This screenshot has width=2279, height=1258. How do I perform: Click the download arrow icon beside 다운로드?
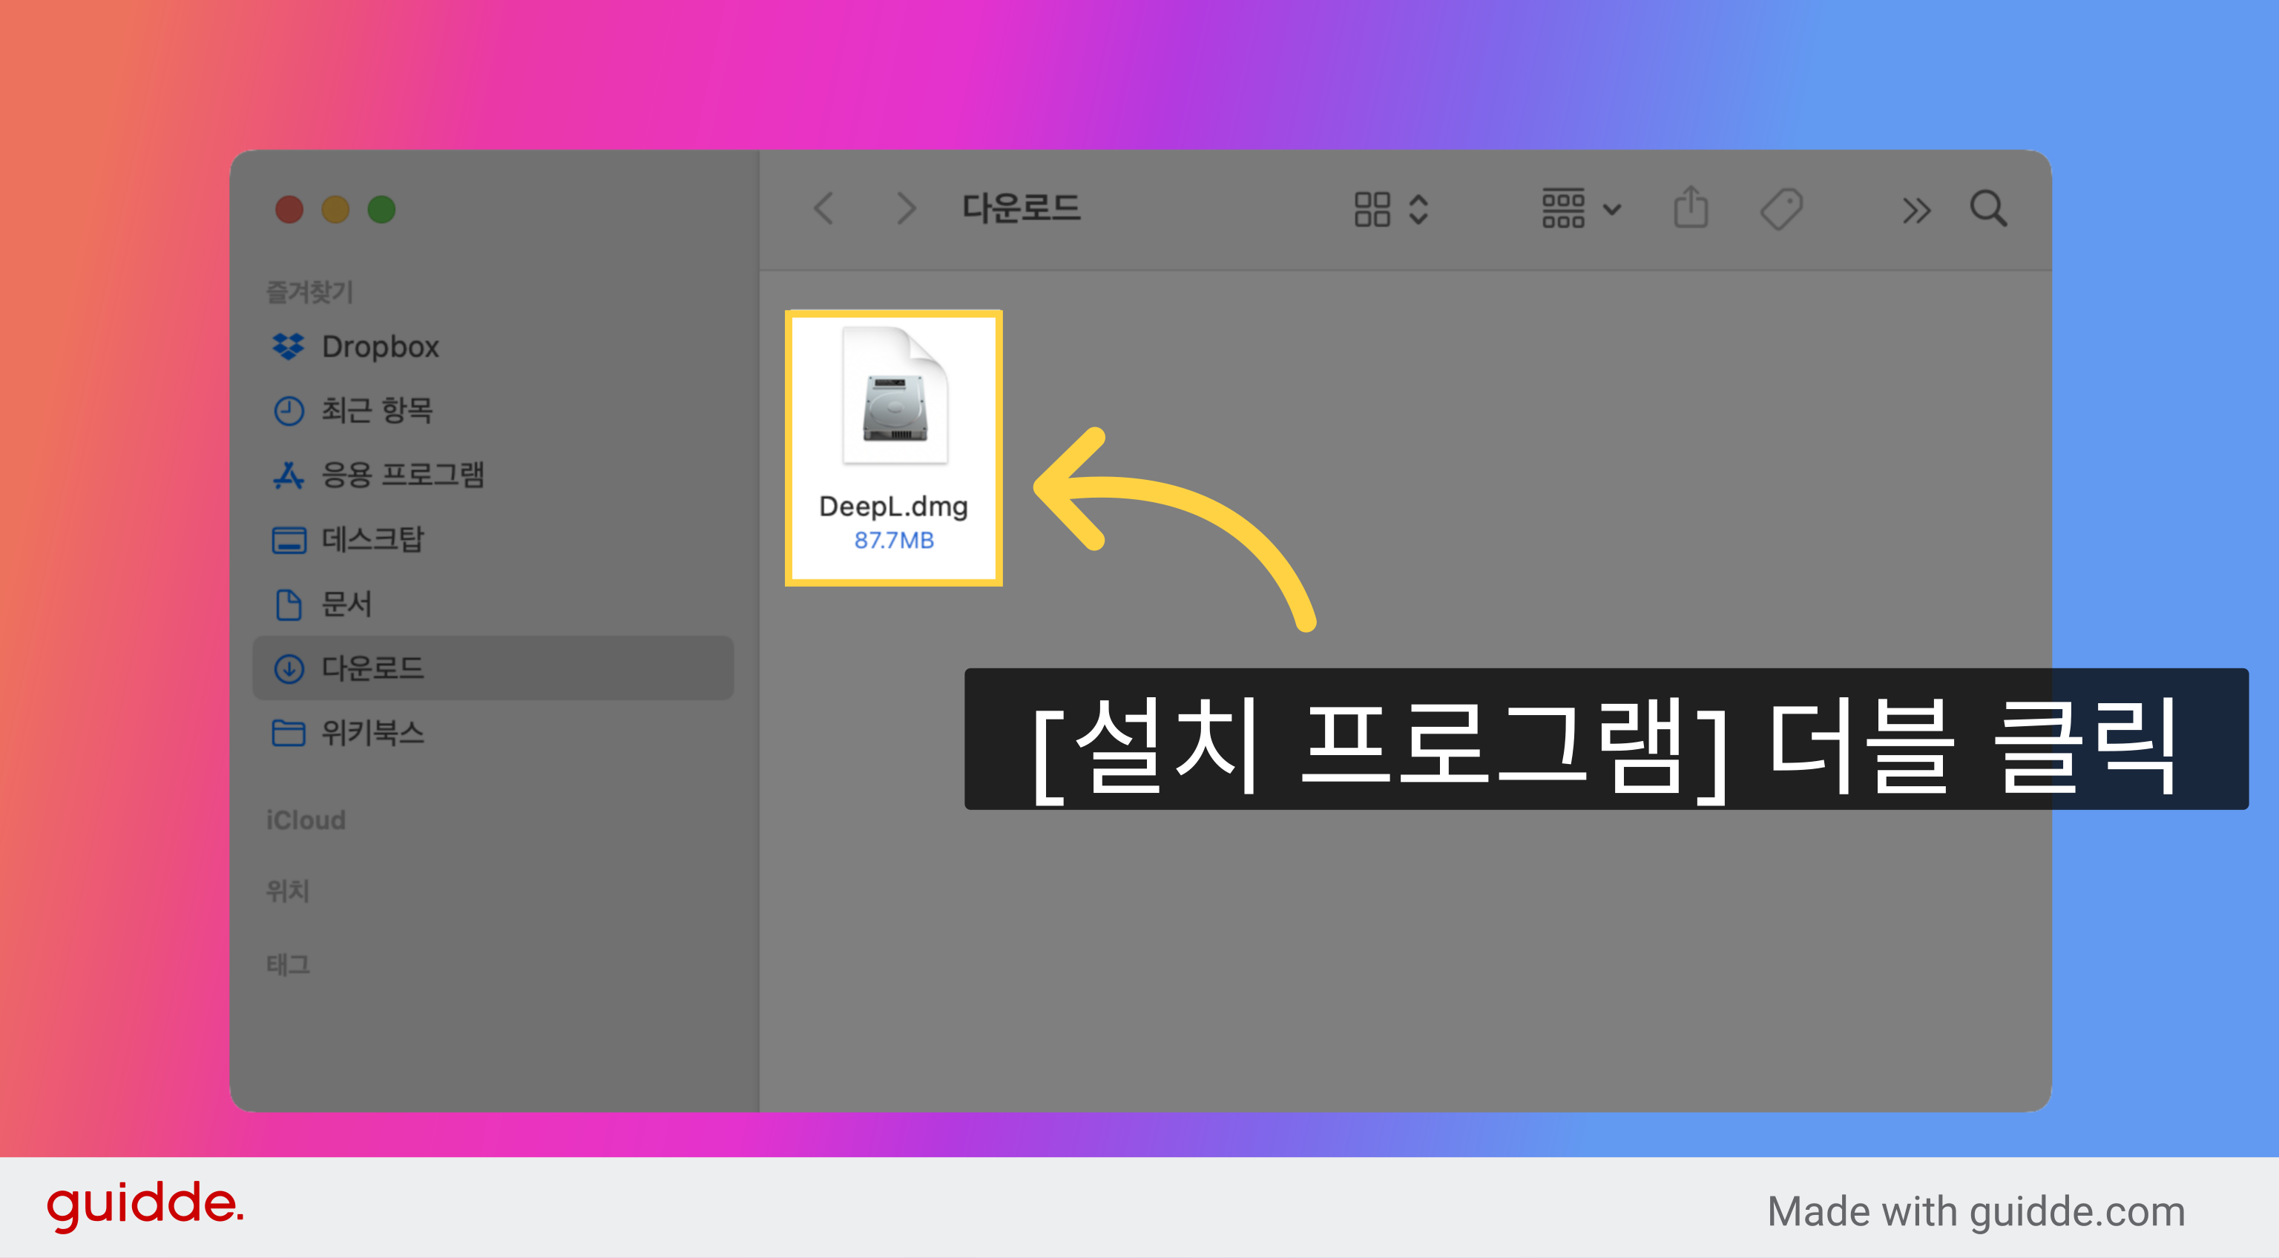click(289, 669)
